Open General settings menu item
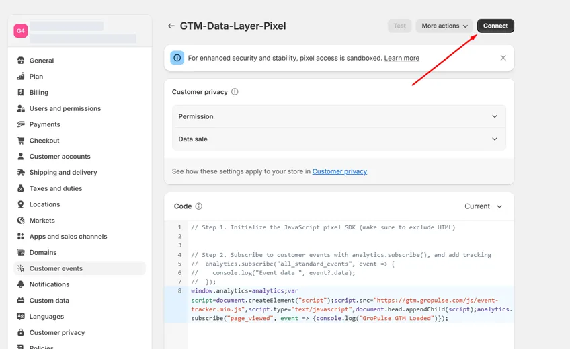The width and height of the screenshot is (570, 349). 79,61
